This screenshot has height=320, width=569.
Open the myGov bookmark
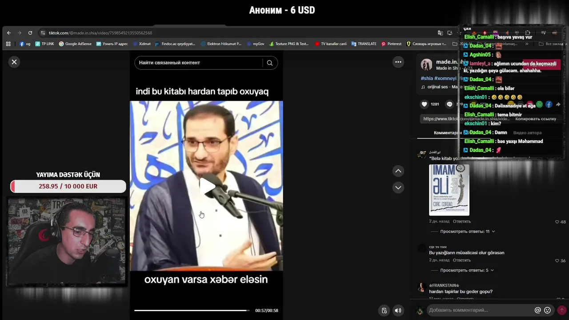256,44
